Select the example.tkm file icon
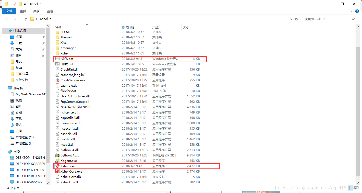Image resolution: width=362 pixels, height=193 pixels. pos(57,86)
